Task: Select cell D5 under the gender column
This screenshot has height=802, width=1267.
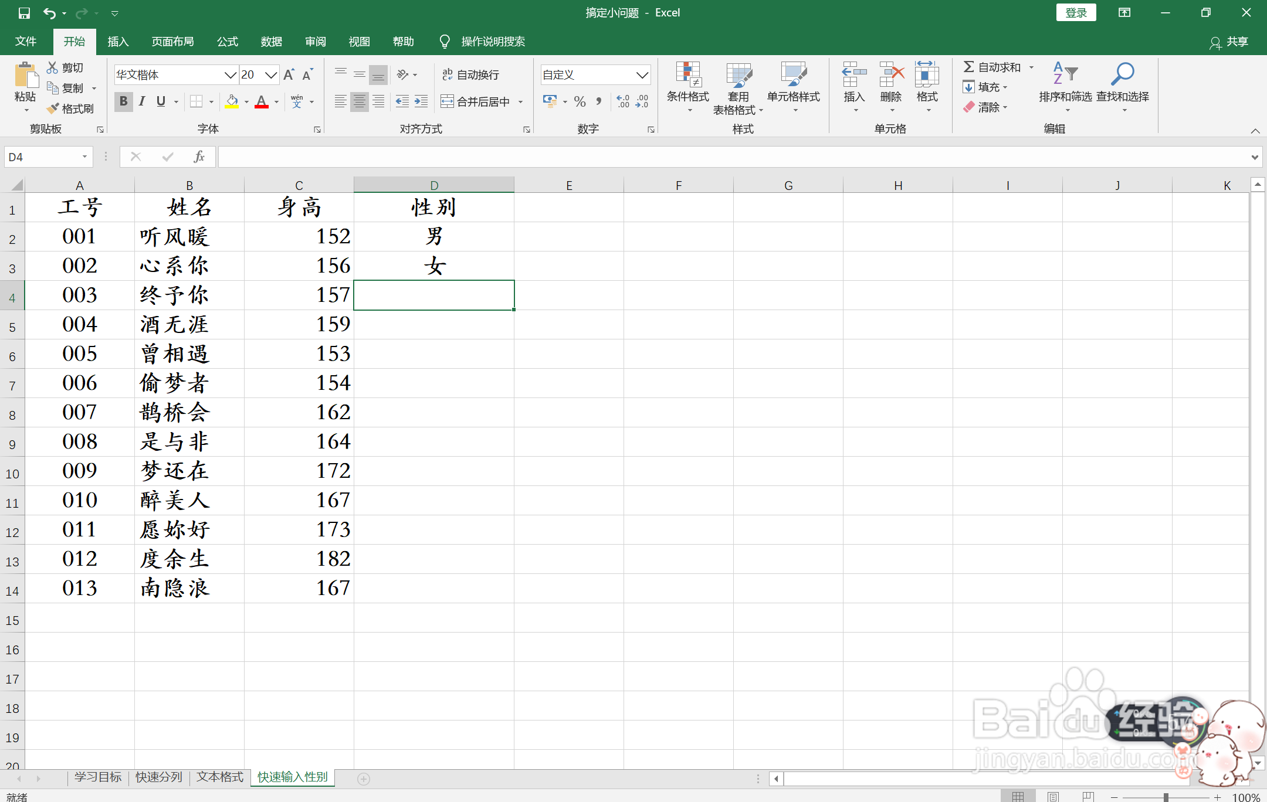Action: tap(433, 325)
